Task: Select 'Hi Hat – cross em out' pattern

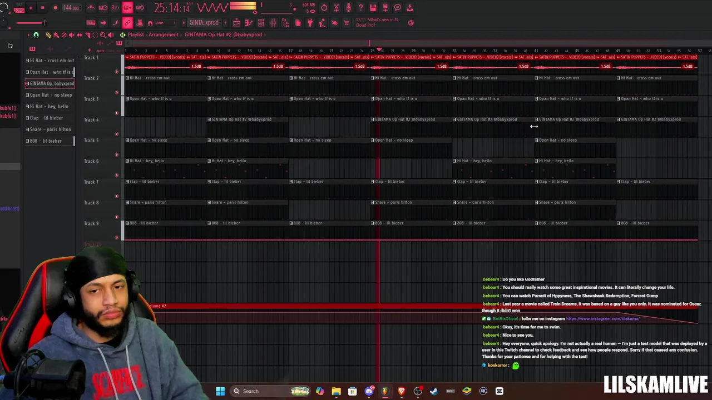Action: click(x=50, y=61)
